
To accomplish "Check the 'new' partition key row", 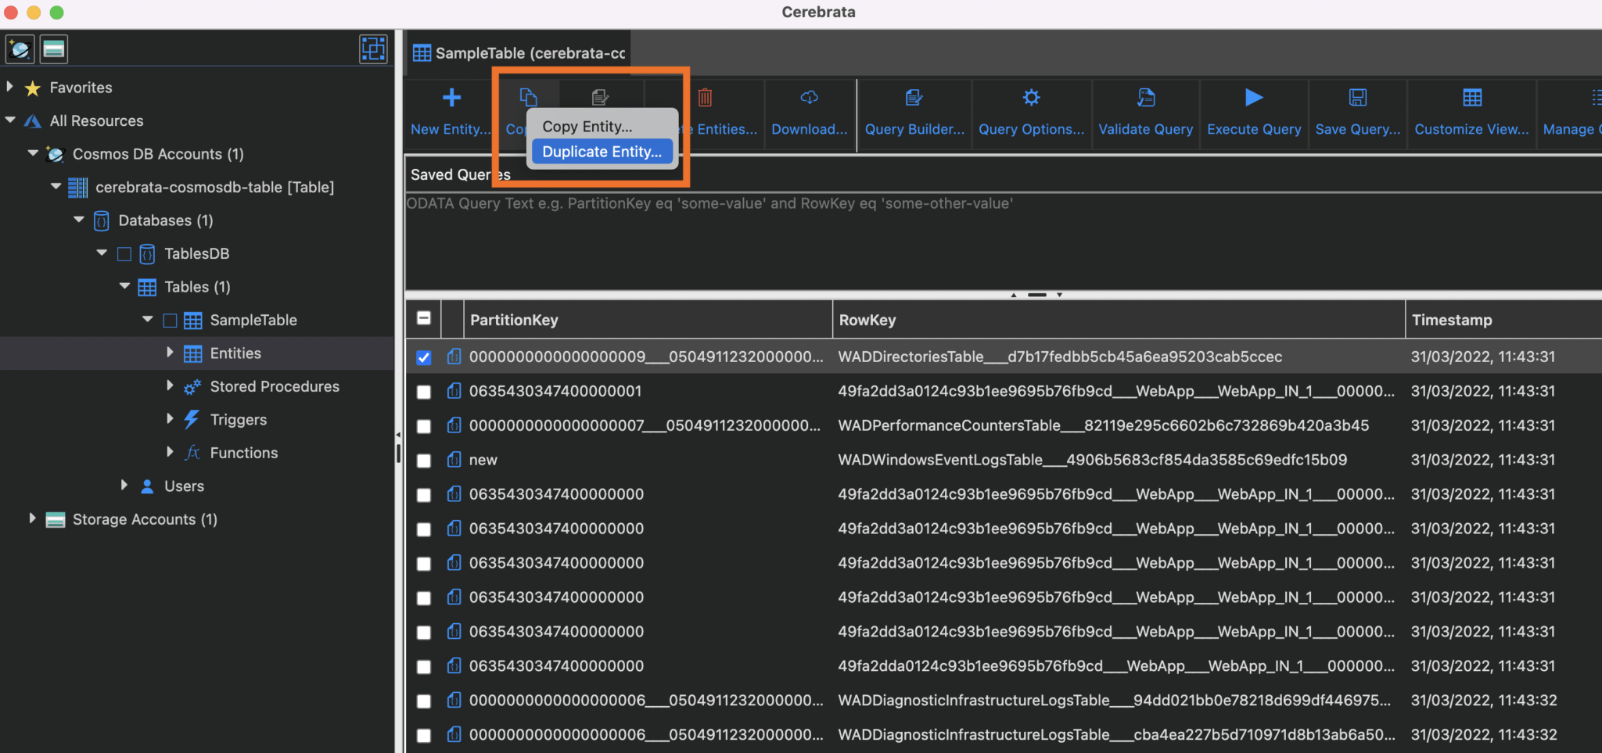I will click(x=423, y=460).
